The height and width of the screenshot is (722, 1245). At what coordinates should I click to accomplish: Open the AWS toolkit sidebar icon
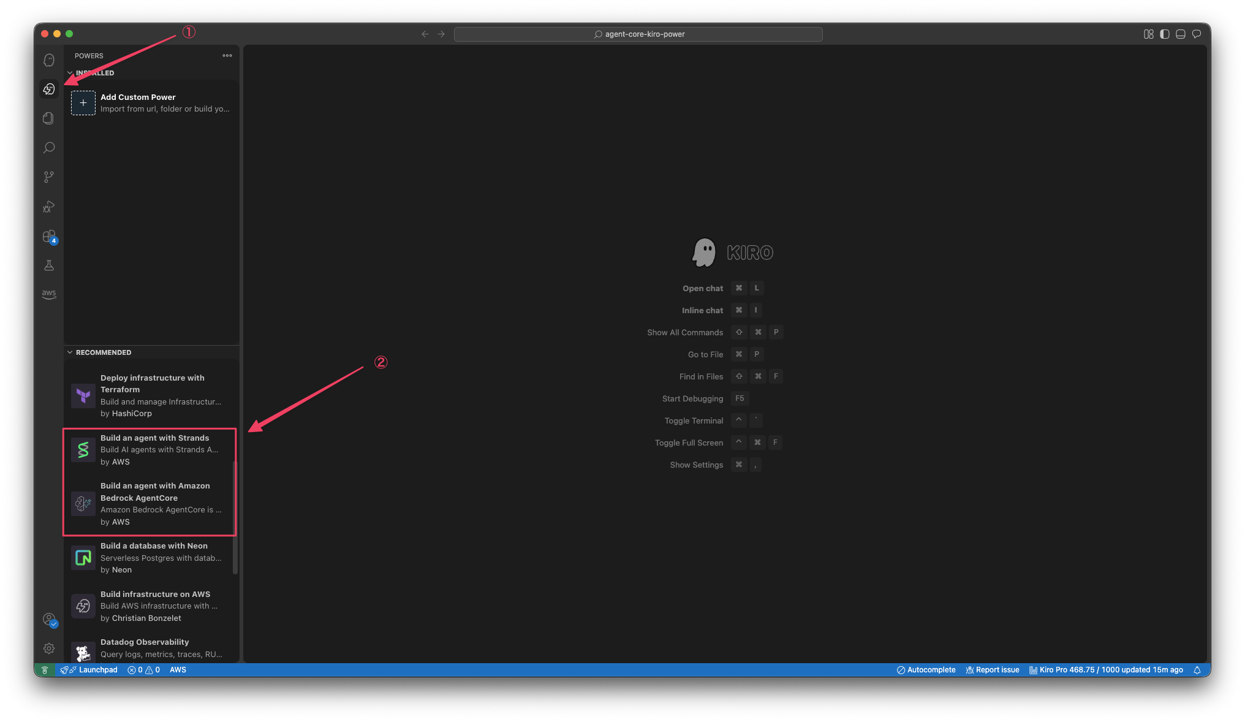(49, 294)
